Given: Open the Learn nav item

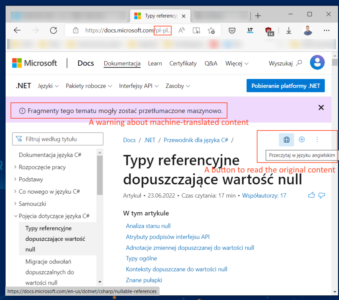Looking at the screenshot, I should (x=155, y=63).
